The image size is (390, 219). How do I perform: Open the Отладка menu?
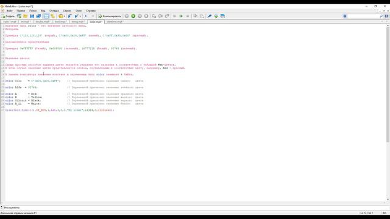coord(54,11)
